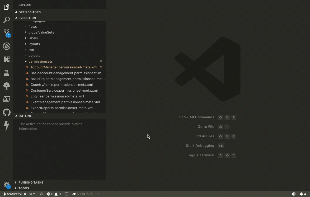Expand the layouts folder
The height and width of the screenshot is (197, 310).
point(59,44)
